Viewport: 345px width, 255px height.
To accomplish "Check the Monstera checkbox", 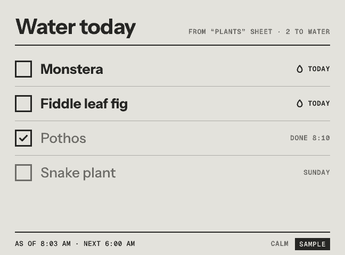I will pyautogui.click(x=23, y=69).
